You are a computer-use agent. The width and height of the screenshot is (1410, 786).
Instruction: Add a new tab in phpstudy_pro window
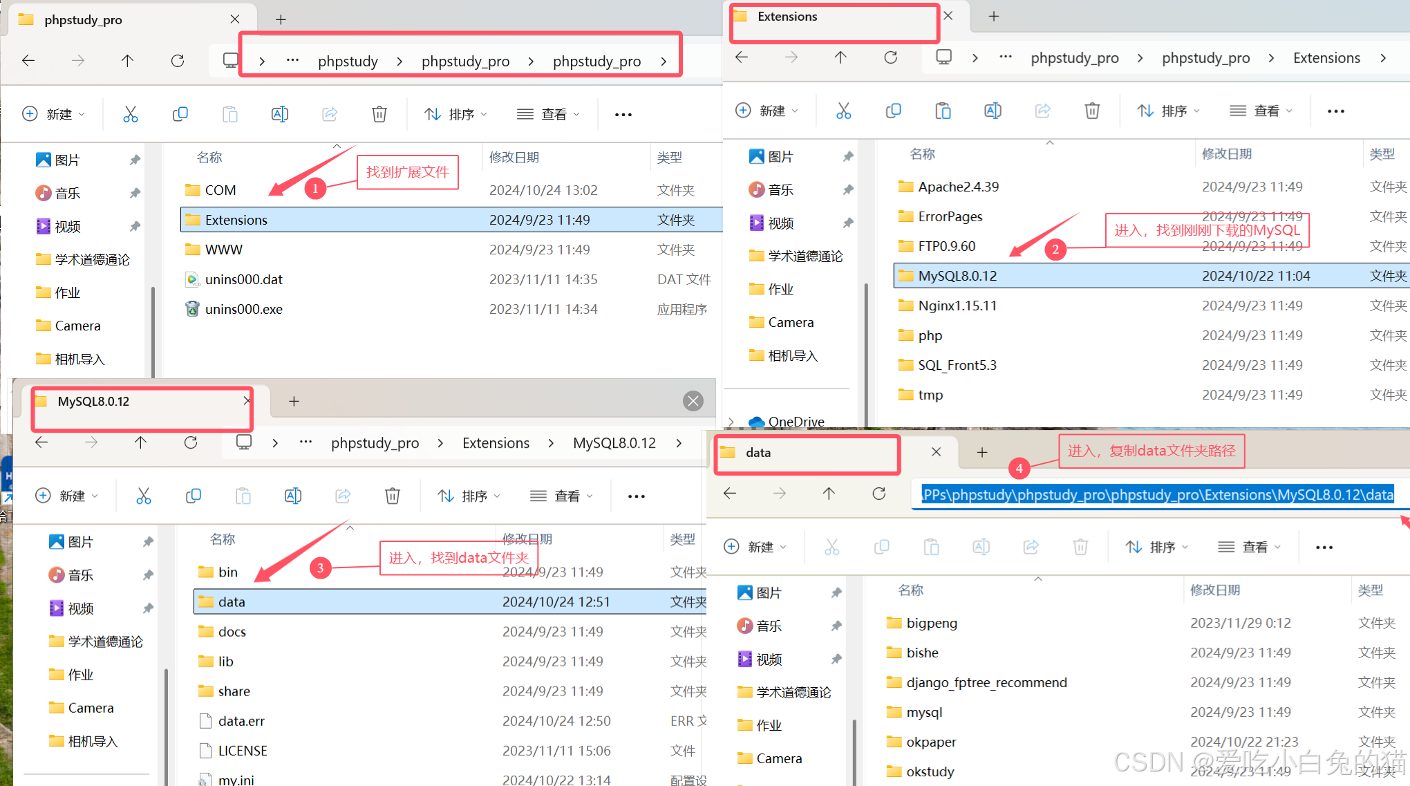(281, 19)
